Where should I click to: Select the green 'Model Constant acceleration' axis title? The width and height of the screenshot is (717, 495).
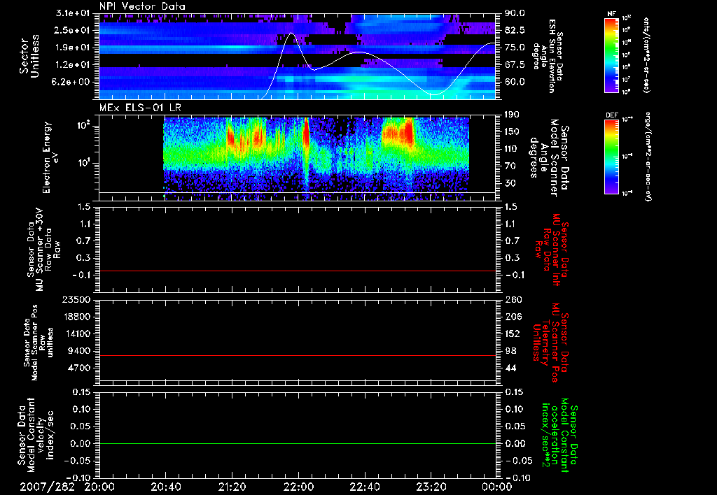click(x=559, y=435)
